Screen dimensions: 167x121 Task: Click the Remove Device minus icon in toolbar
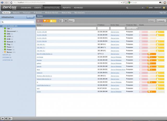click(66, 21)
